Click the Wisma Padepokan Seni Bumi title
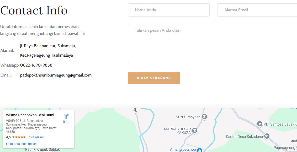The height and width of the screenshot is (152, 297). (x=32, y=115)
